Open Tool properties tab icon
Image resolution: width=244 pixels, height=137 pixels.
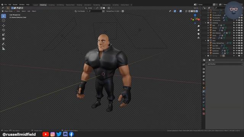coord(204,64)
